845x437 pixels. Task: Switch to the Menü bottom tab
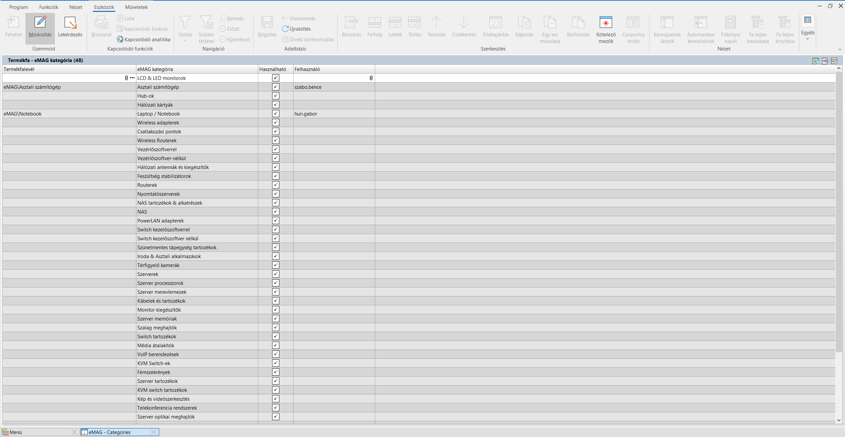16,432
